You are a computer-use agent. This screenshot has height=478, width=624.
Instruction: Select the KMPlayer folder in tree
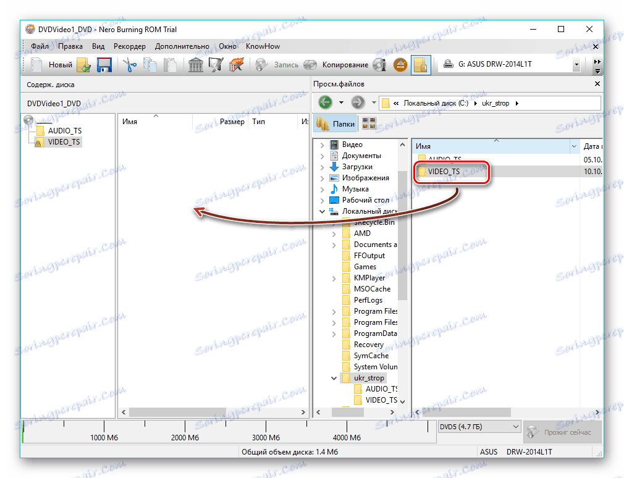click(x=369, y=278)
